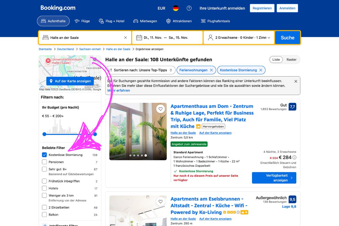Screen dimensions: 339x226
Task: Clear the destination field with X icon
Action: click(x=125, y=38)
